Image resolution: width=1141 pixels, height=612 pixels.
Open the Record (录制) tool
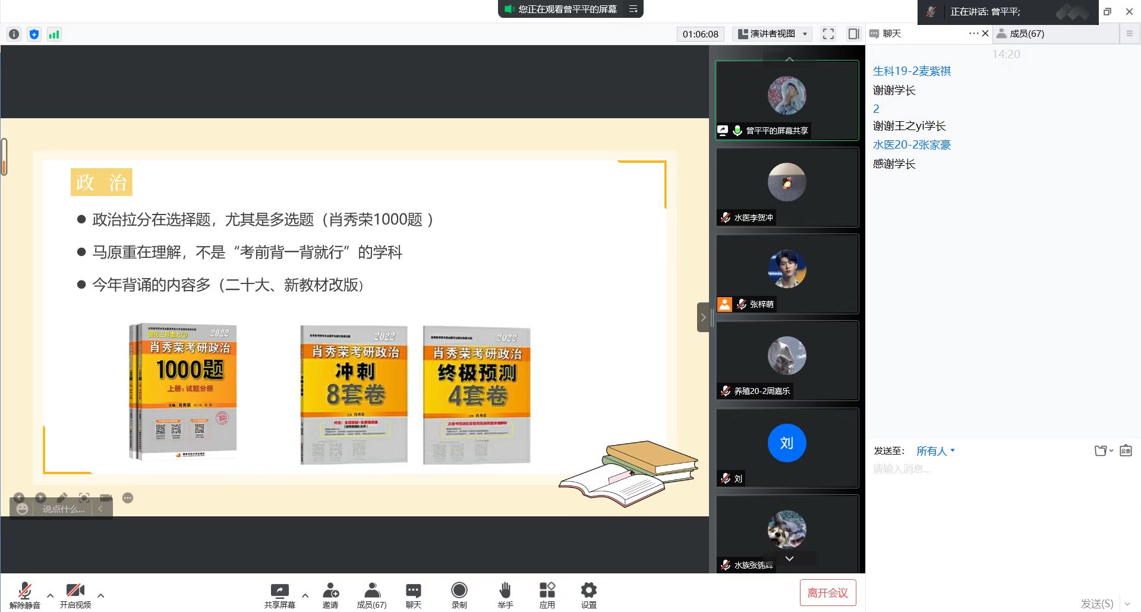click(459, 595)
